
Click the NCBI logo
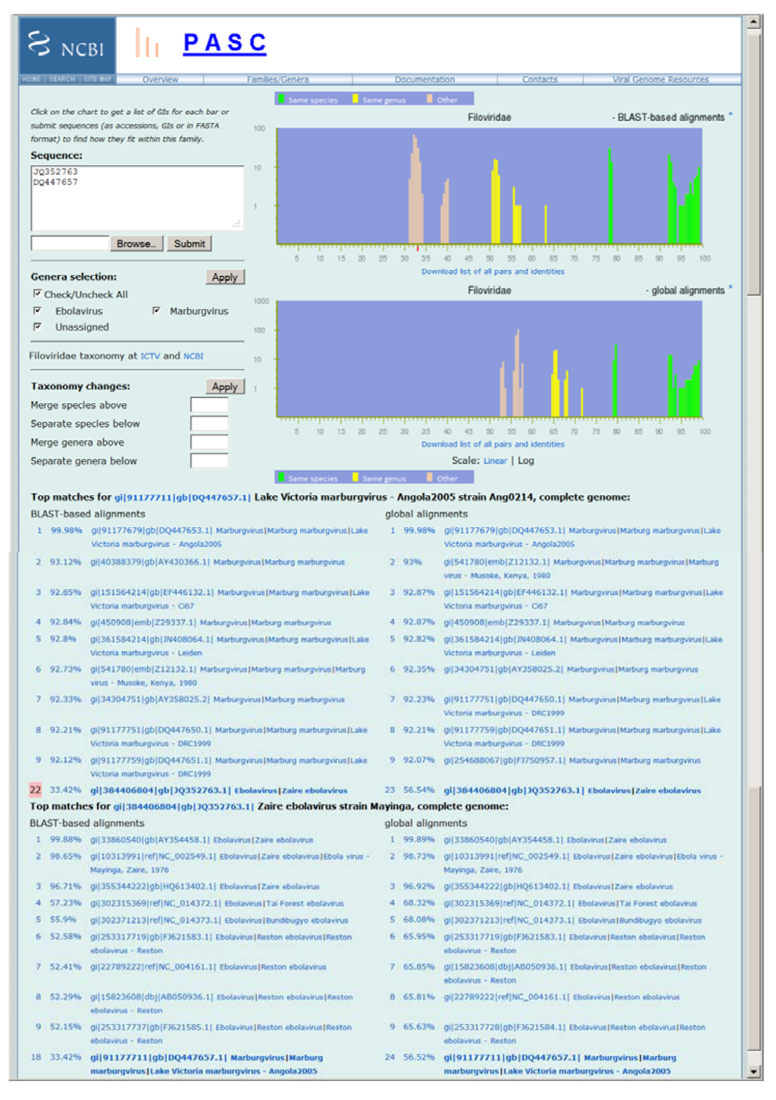(67, 45)
